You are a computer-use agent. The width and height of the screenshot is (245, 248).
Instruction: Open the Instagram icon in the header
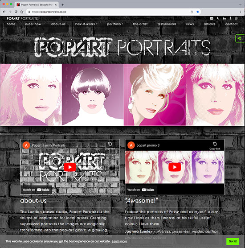point(236,18)
